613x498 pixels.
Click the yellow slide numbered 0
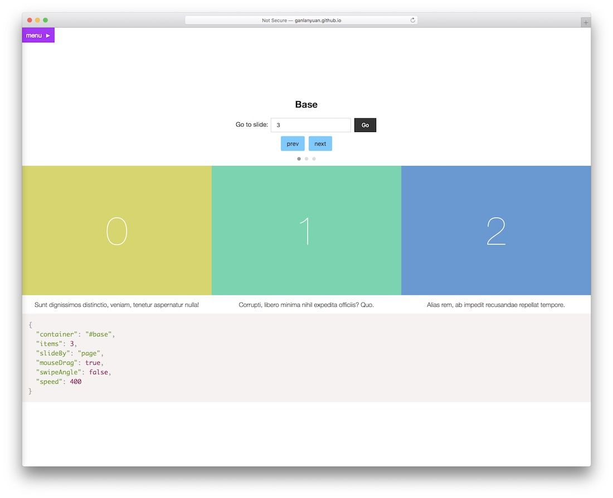click(117, 230)
